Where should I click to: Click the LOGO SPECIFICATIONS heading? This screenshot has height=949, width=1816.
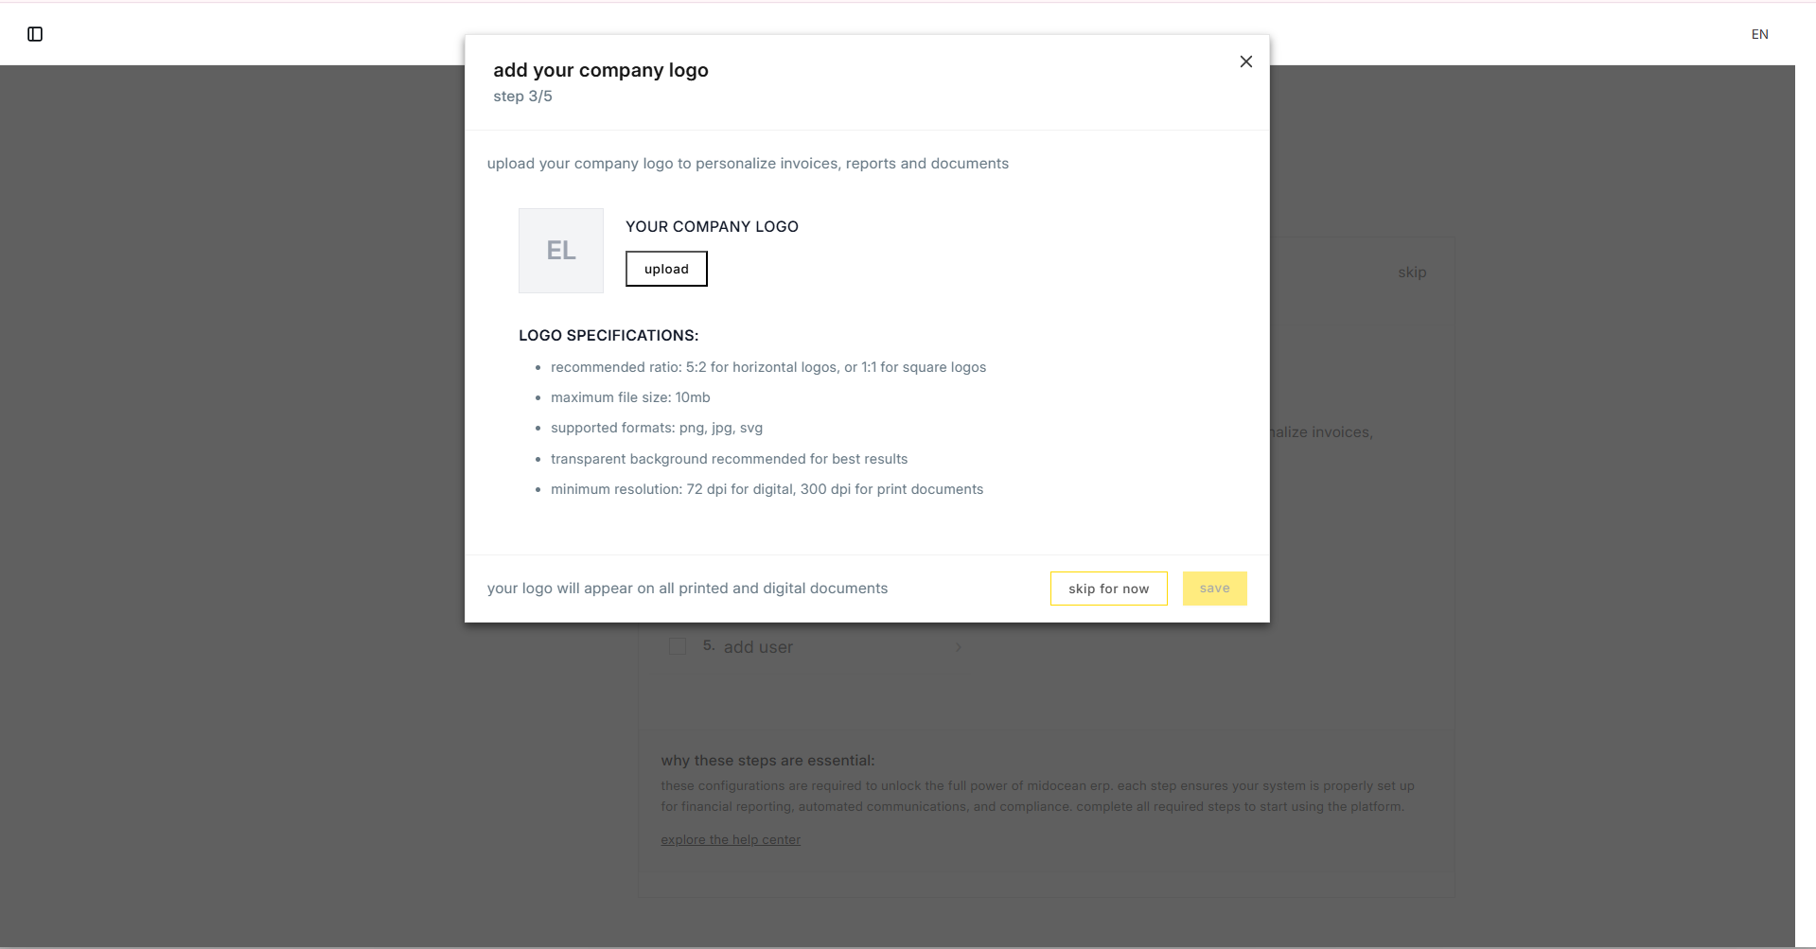pos(608,335)
